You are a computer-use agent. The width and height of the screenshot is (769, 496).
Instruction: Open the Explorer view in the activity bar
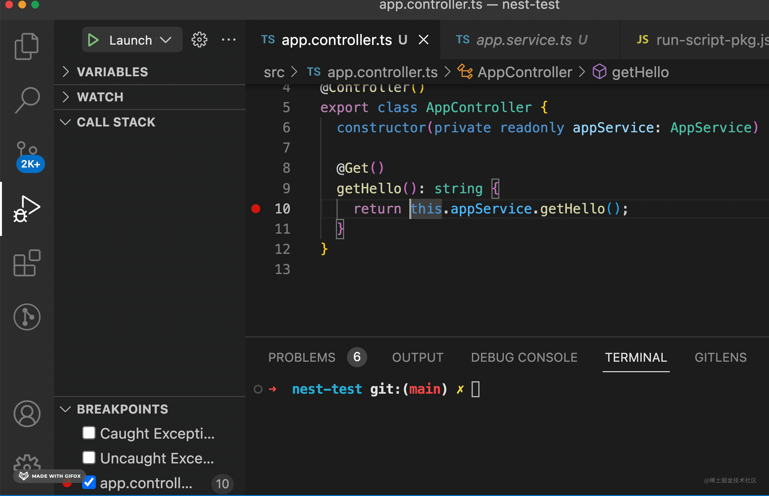(27, 46)
